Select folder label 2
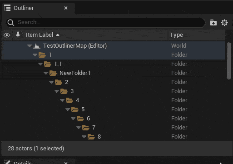233x164 pixels. [x=66, y=82]
